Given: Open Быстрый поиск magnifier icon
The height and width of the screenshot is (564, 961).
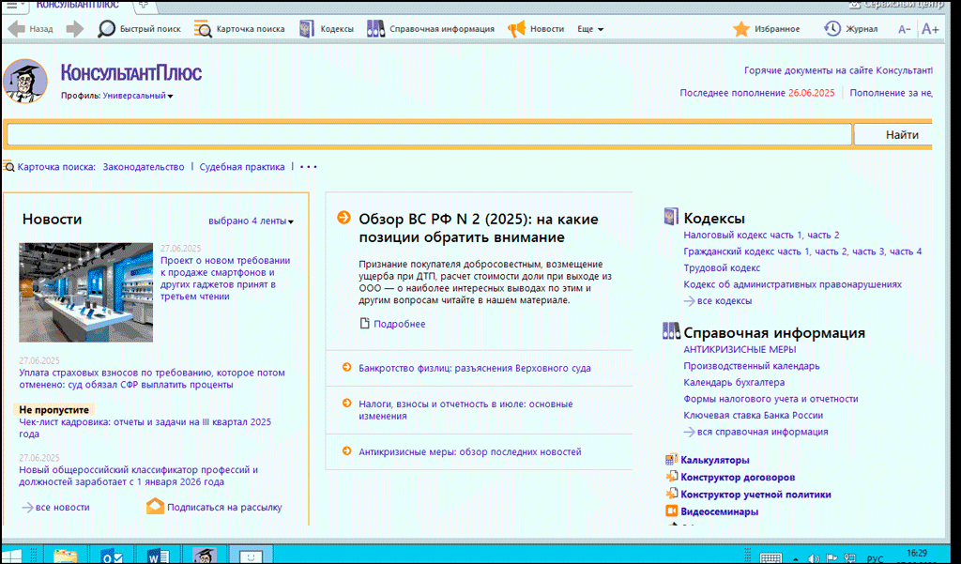Looking at the screenshot, I should tap(107, 29).
